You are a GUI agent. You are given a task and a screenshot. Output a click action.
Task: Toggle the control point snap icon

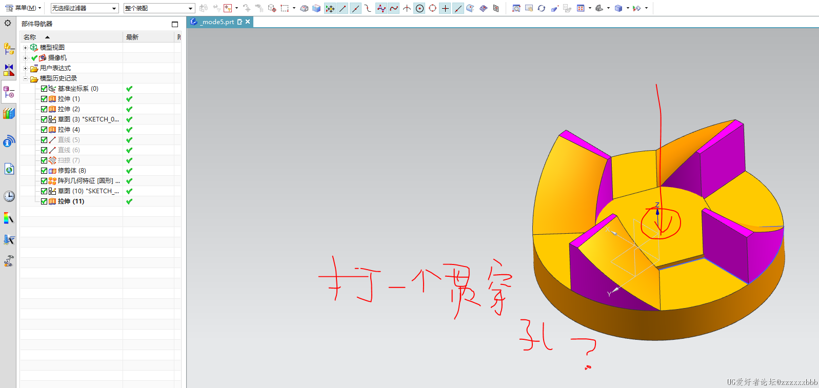click(x=368, y=8)
